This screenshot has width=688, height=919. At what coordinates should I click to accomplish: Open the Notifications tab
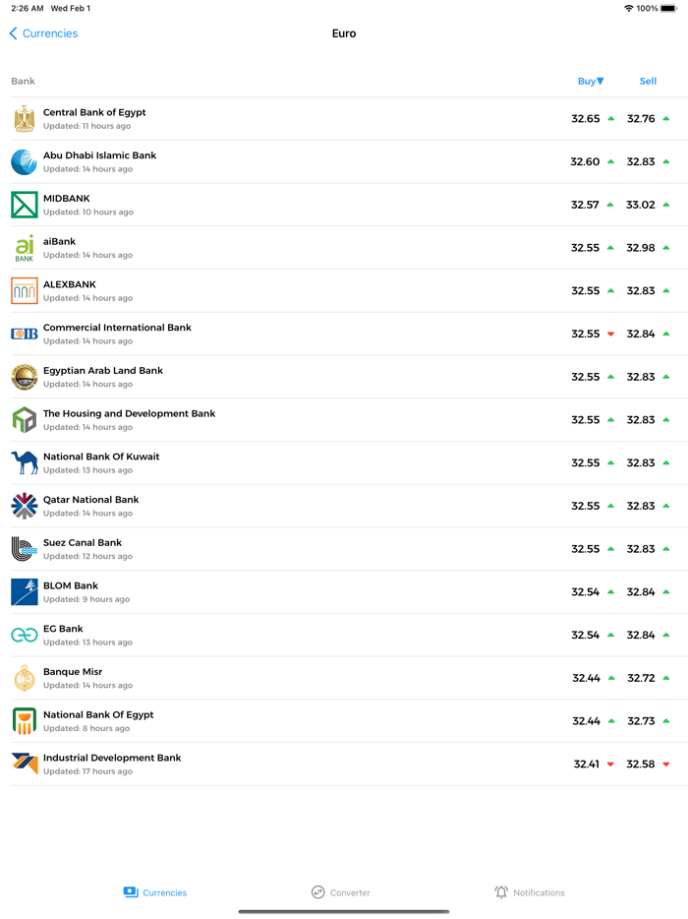click(x=530, y=892)
